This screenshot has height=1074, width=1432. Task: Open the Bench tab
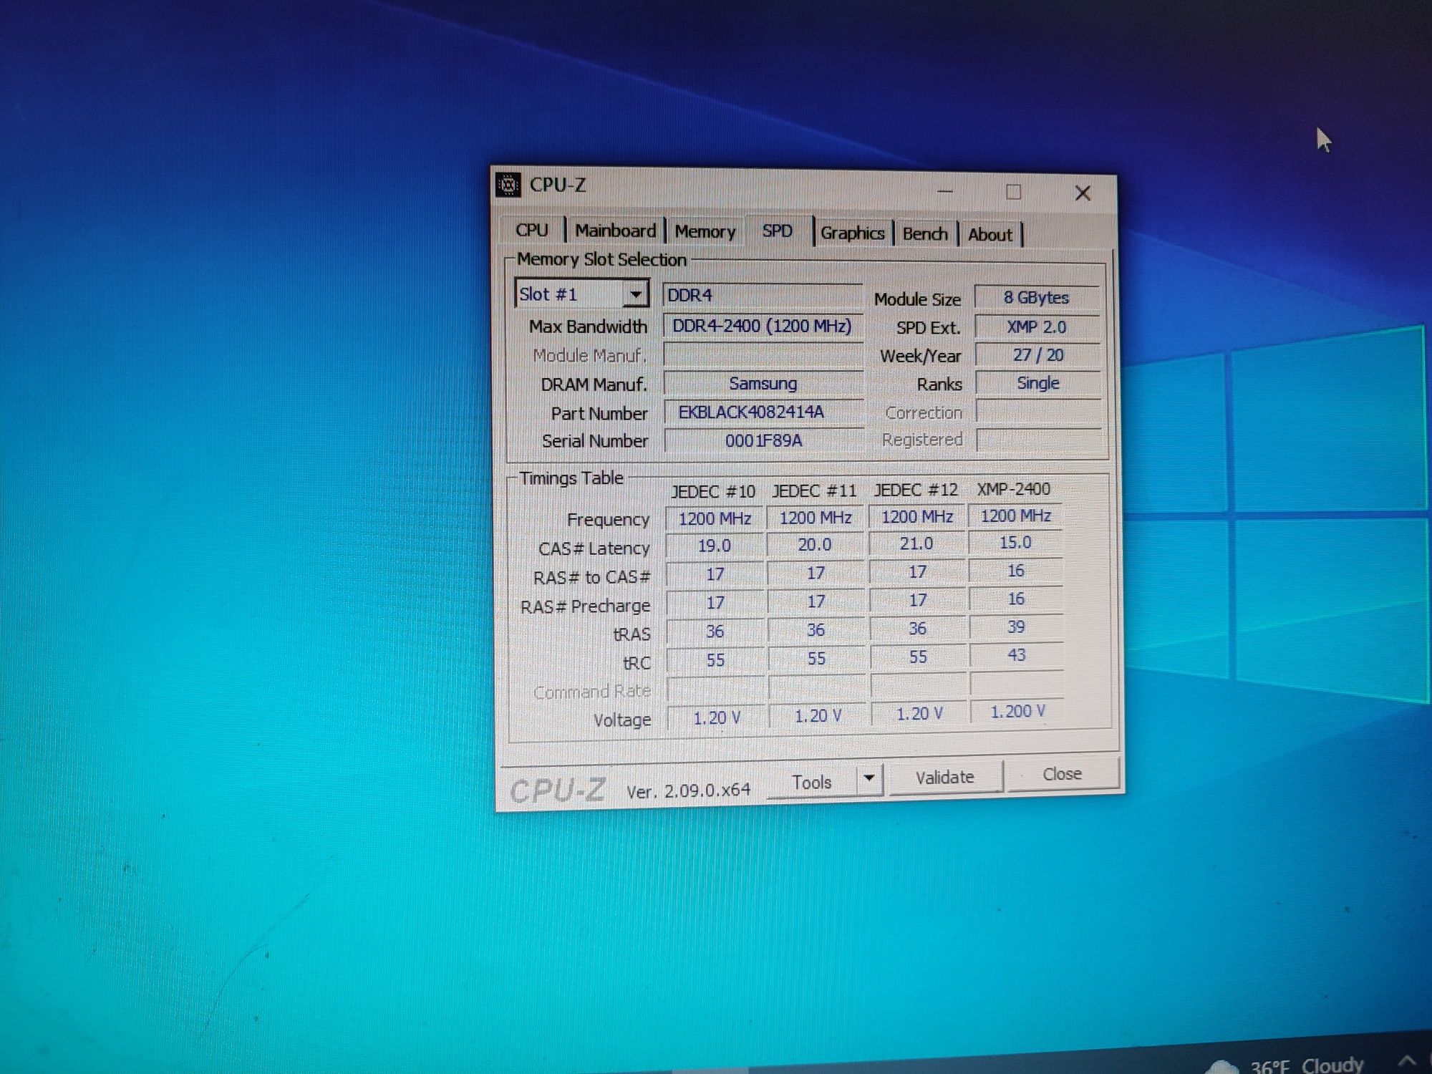(925, 233)
